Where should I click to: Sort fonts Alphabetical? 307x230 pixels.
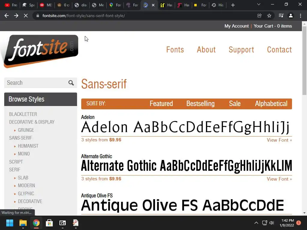pyautogui.click(x=271, y=104)
